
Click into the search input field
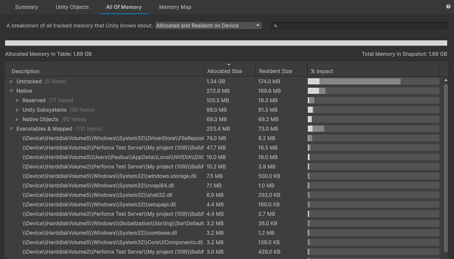(x=359, y=25)
